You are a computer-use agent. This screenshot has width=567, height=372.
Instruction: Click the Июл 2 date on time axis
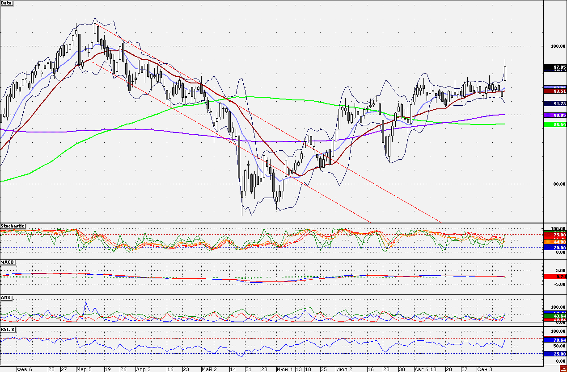tap(343, 369)
